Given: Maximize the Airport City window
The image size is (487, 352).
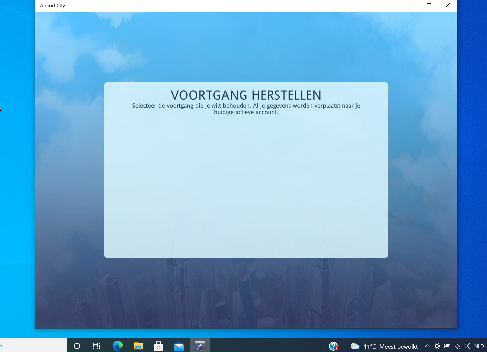Looking at the screenshot, I should coord(429,5).
